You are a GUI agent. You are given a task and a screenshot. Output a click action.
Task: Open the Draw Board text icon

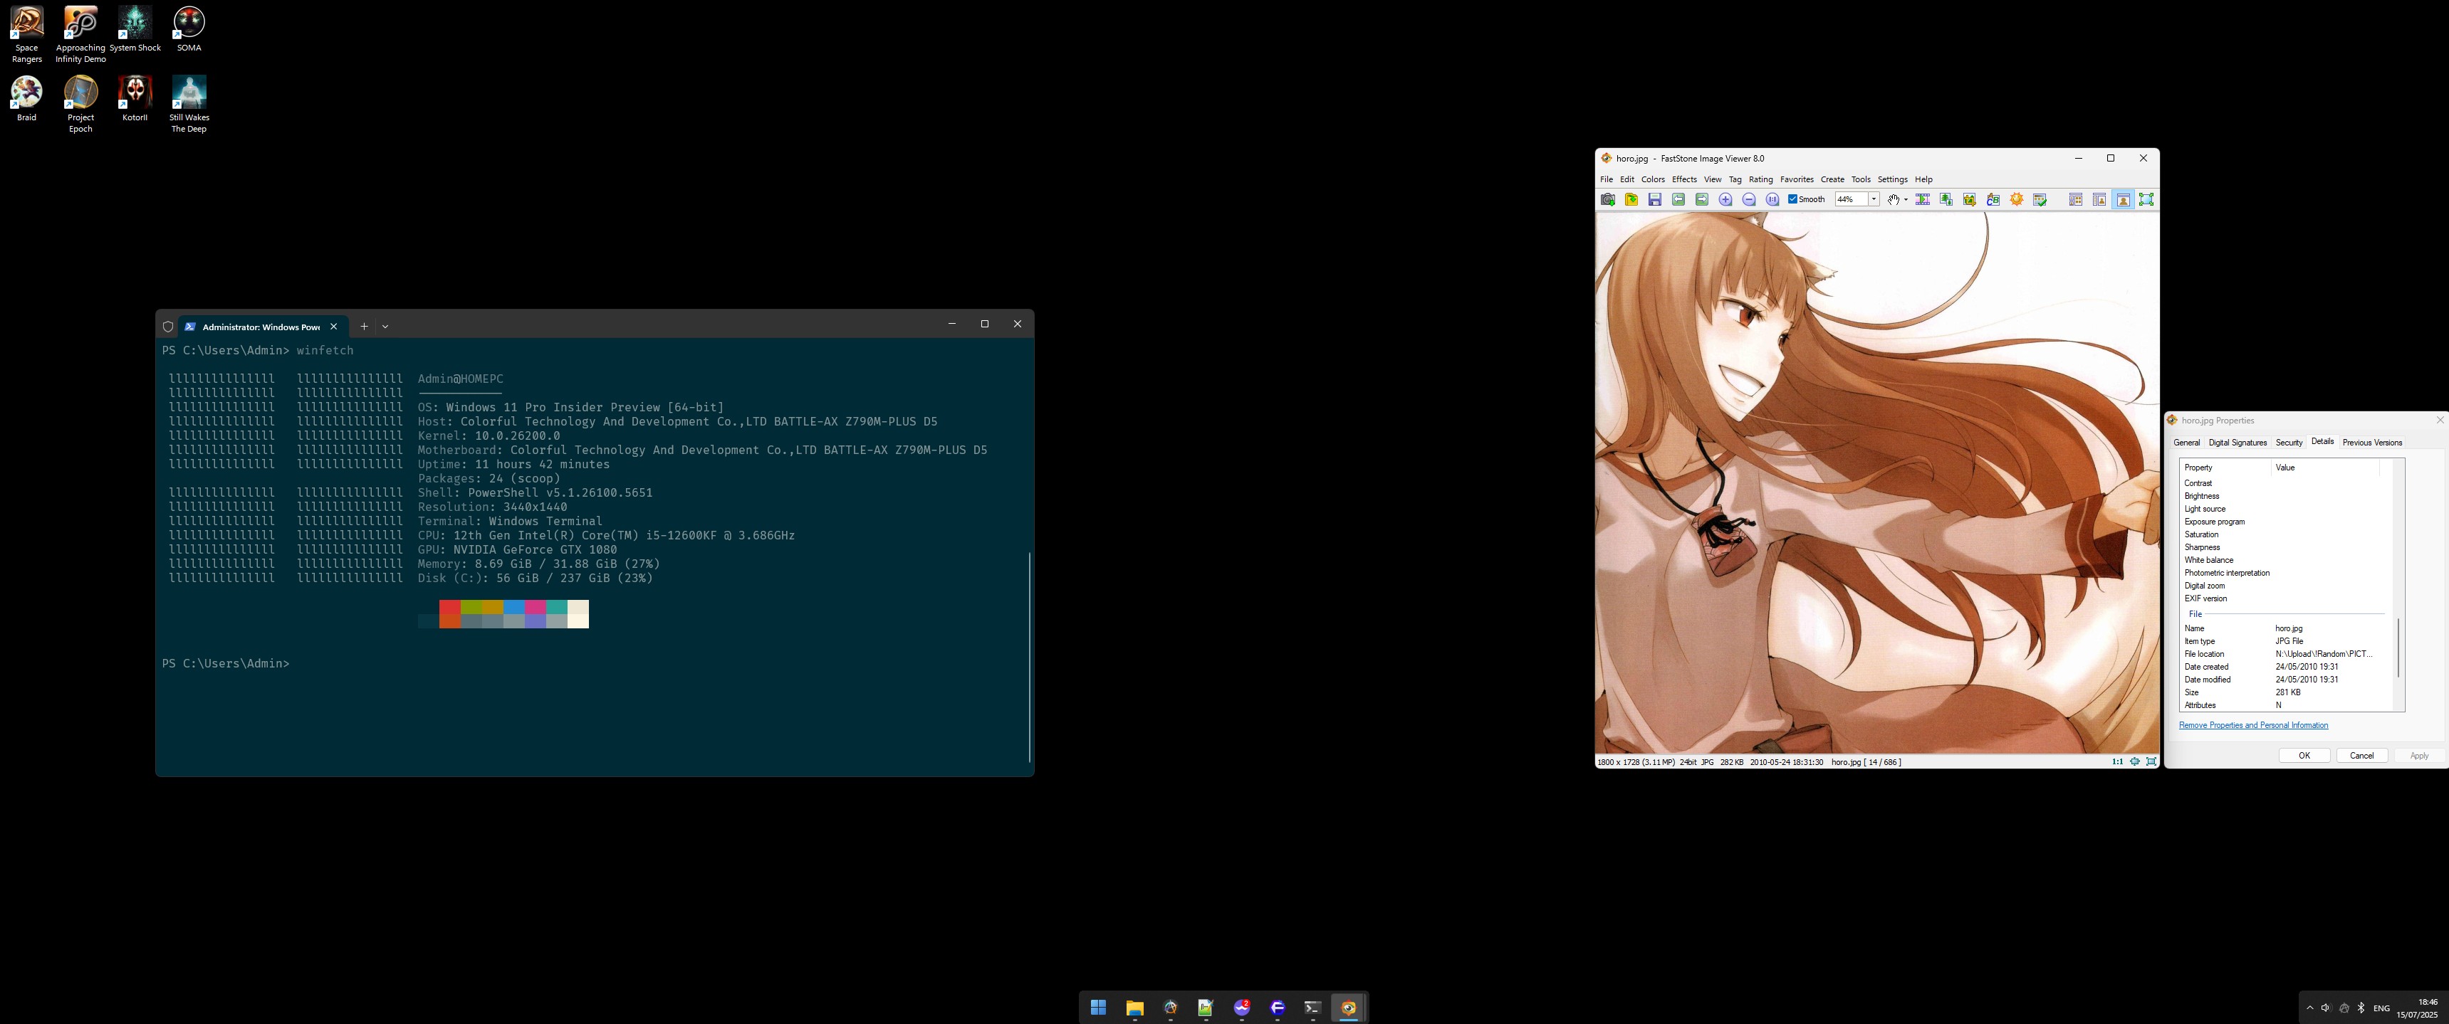tap(1993, 199)
